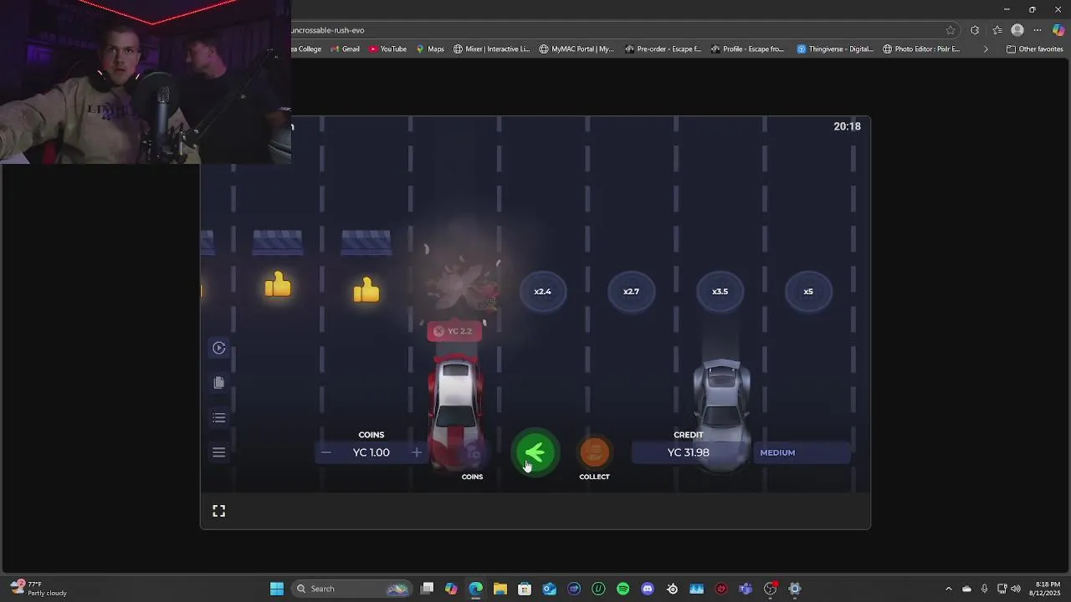Screen dimensions: 1071x602
Task: Click the taskbar Search box
Action: pos(351,589)
